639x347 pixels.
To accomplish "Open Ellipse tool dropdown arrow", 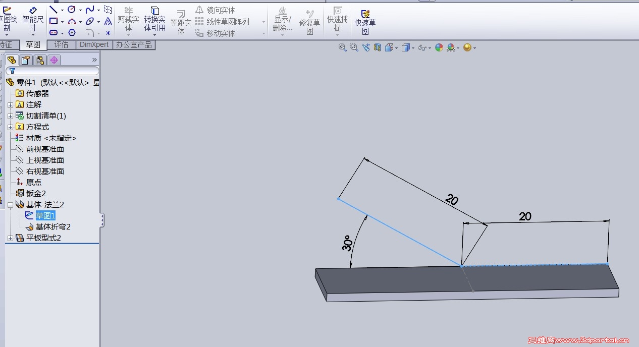I will (99, 22).
